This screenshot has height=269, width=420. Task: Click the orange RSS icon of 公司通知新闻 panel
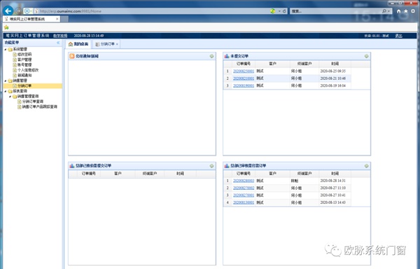coord(72,56)
